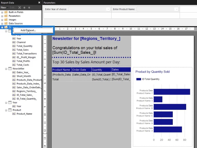Click the Delete X icon in Report Data toolbar

[x=20, y=8]
